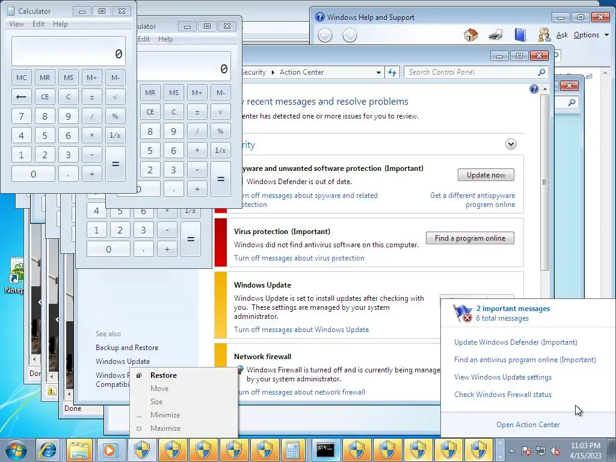616x462 pixels.
Task: Click the blue help icon in Action Center
Action: [x=534, y=89]
